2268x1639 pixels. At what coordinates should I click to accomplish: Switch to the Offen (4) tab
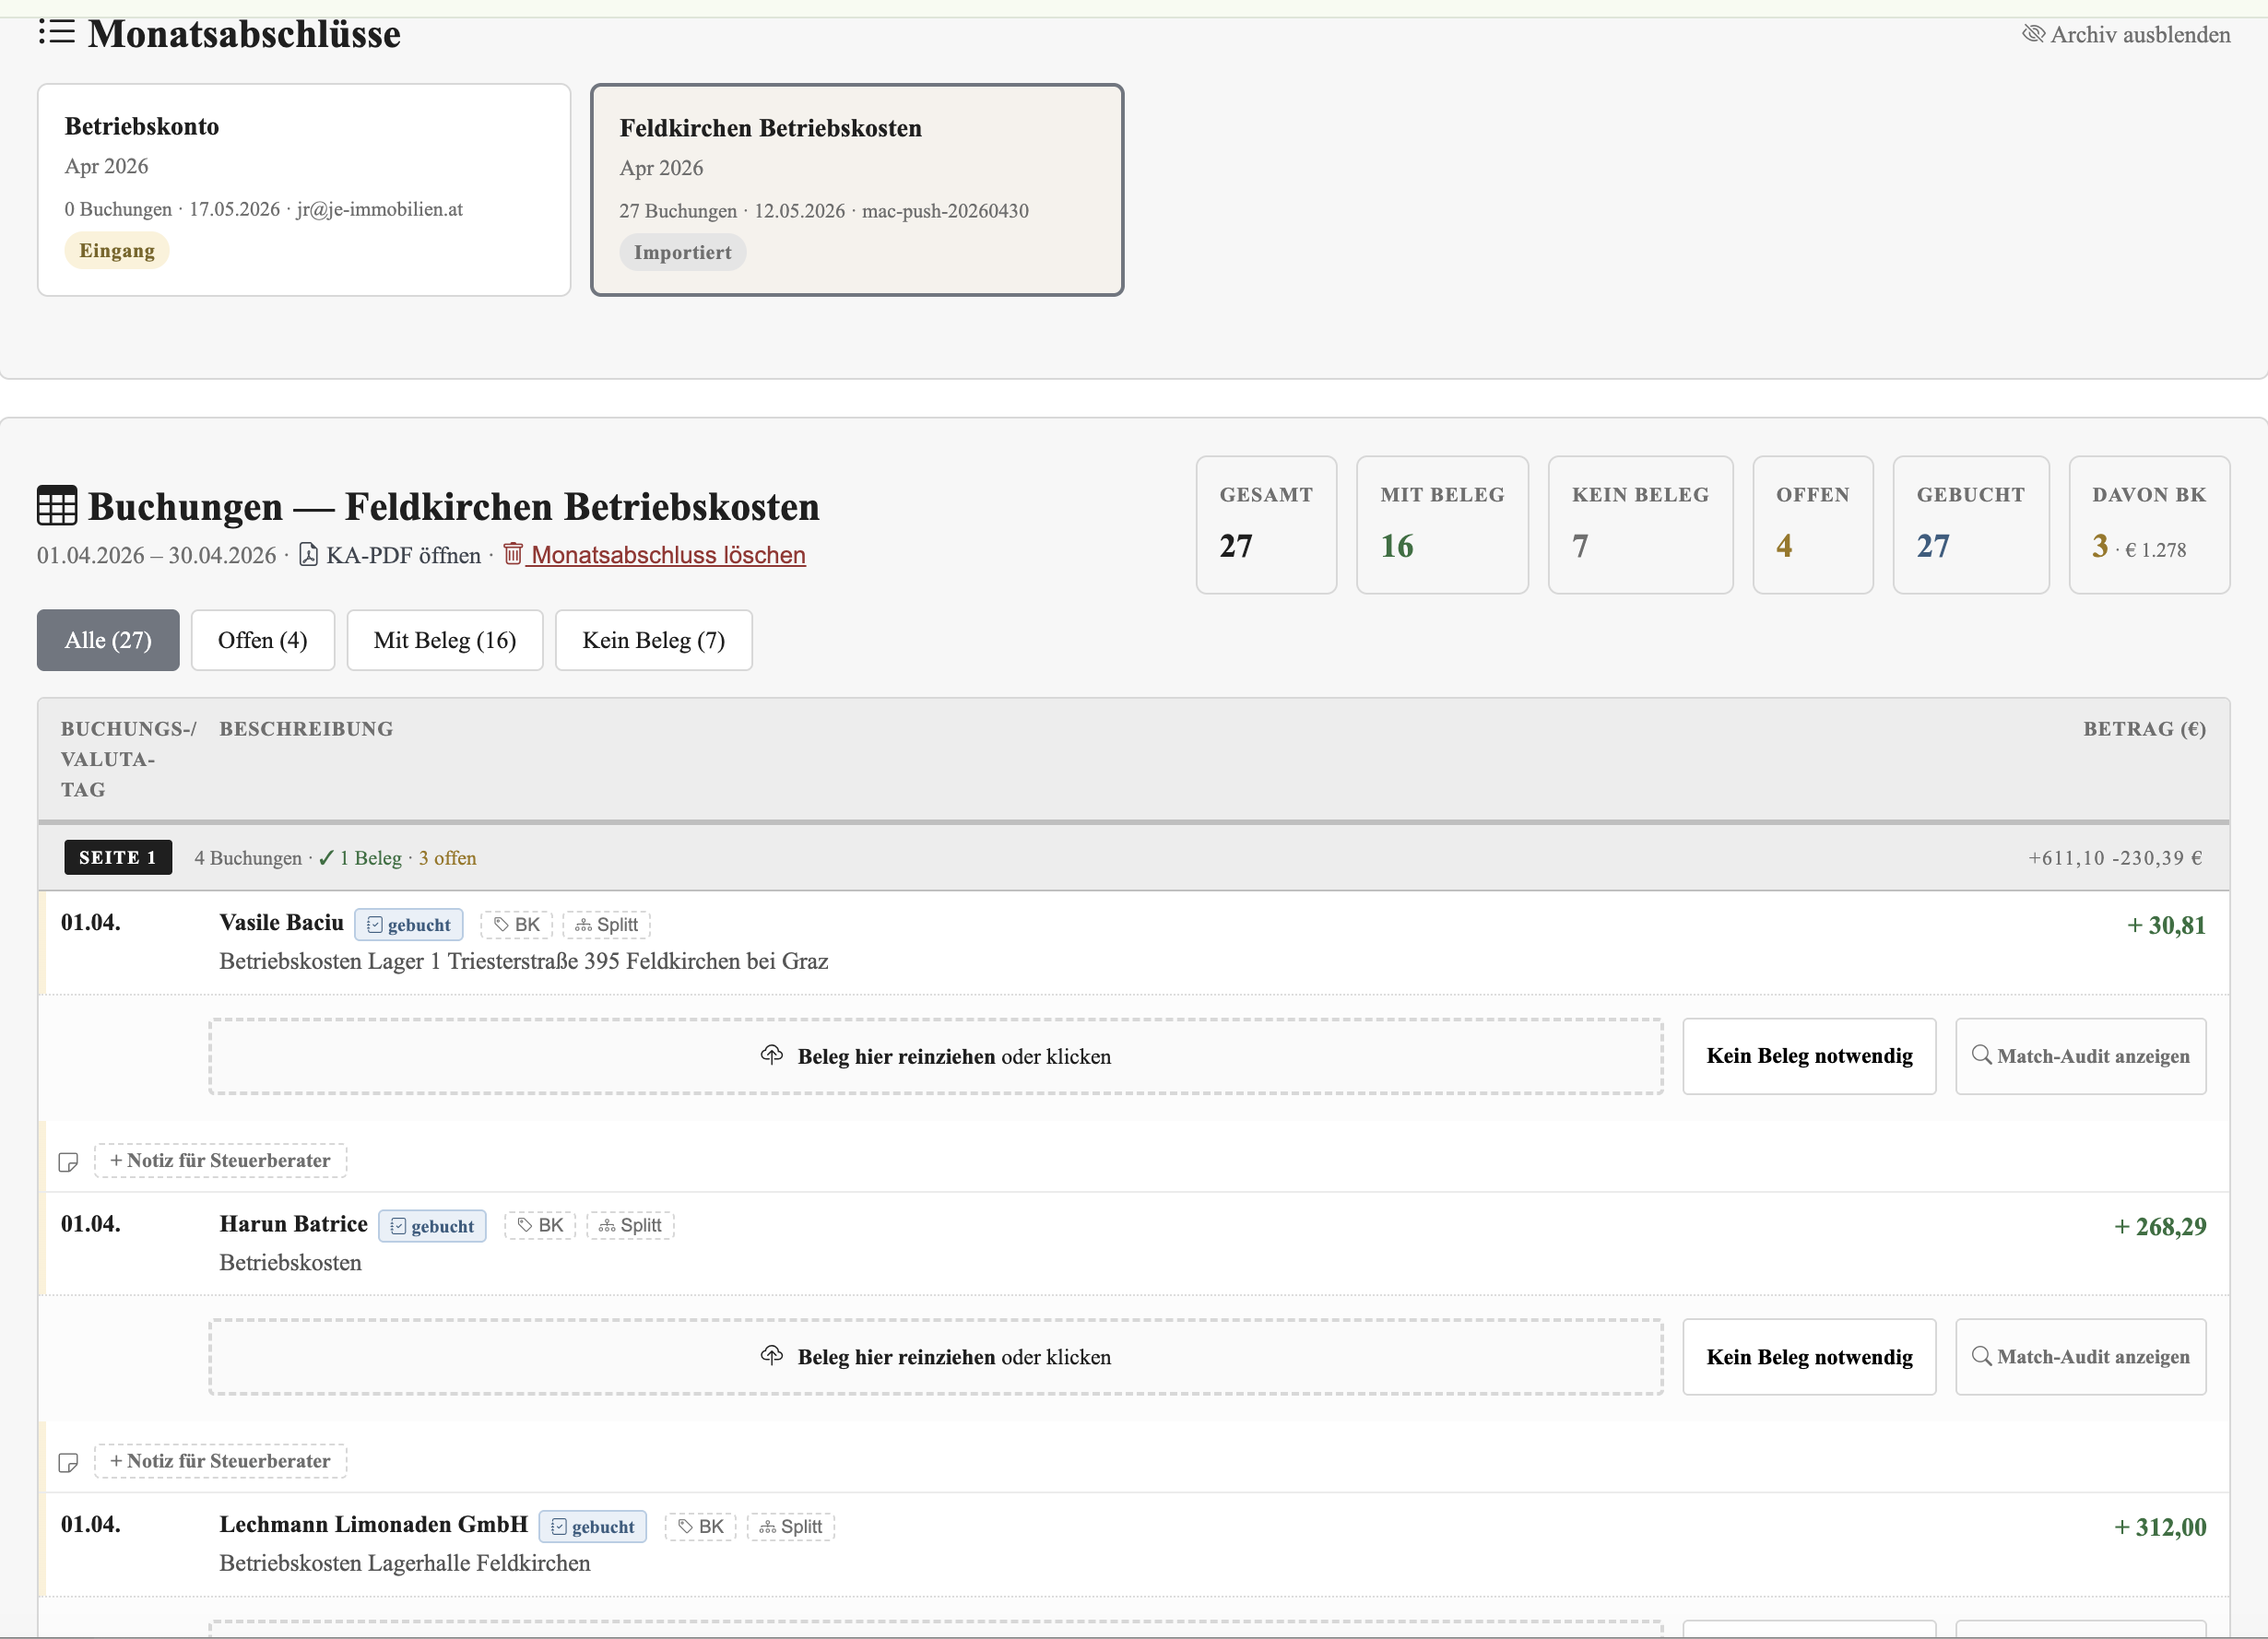[263, 640]
